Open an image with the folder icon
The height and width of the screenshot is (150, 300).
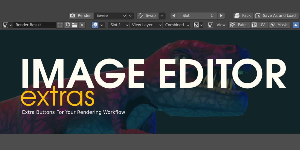tap(74, 25)
